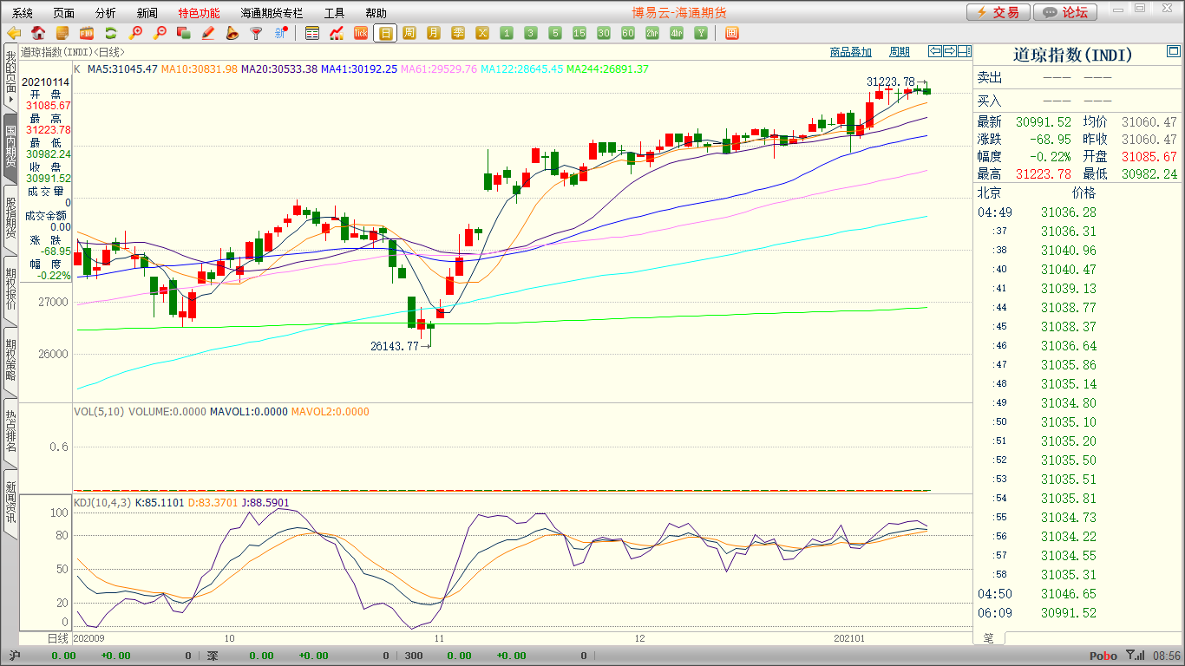Select the 3-minute period icon

coord(531,33)
